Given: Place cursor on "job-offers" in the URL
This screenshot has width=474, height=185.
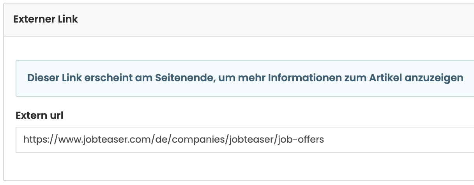Looking at the screenshot, I should (301, 139).
